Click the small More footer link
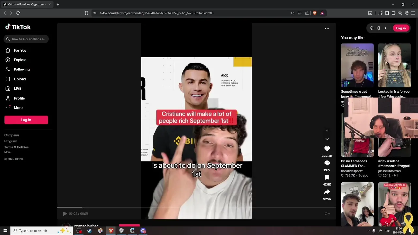 pyautogui.click(x=8, y=152)
